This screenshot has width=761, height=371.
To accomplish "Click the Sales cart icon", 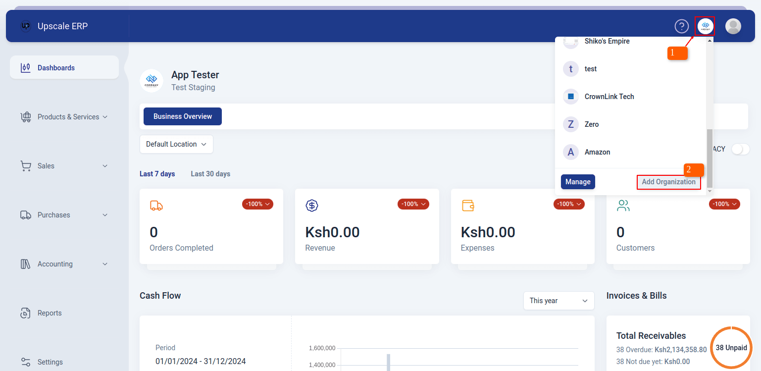I will pos(26,166).
